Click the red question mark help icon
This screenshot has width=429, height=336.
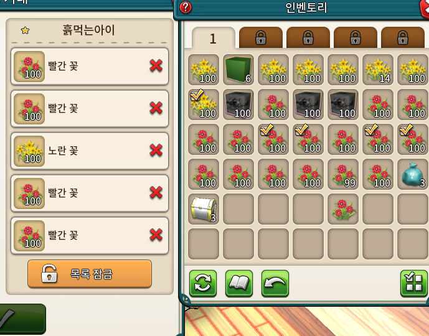coord(186,7)
